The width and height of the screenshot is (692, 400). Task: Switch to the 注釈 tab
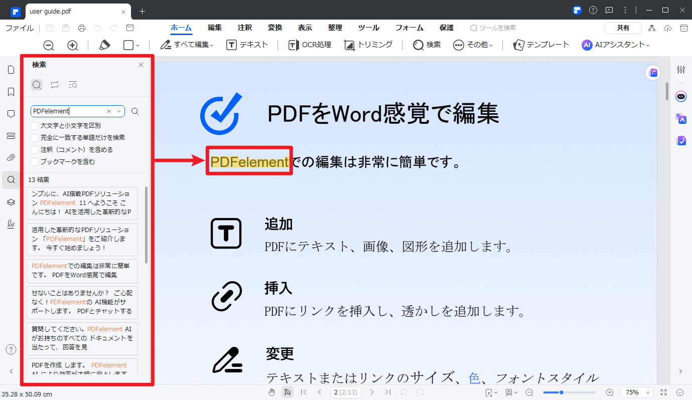(245, 28)
